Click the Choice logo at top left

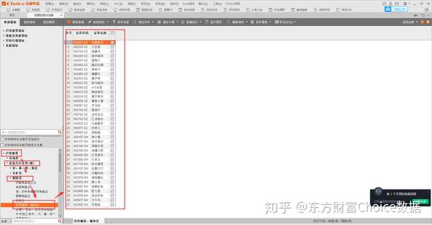click(20, 4)
